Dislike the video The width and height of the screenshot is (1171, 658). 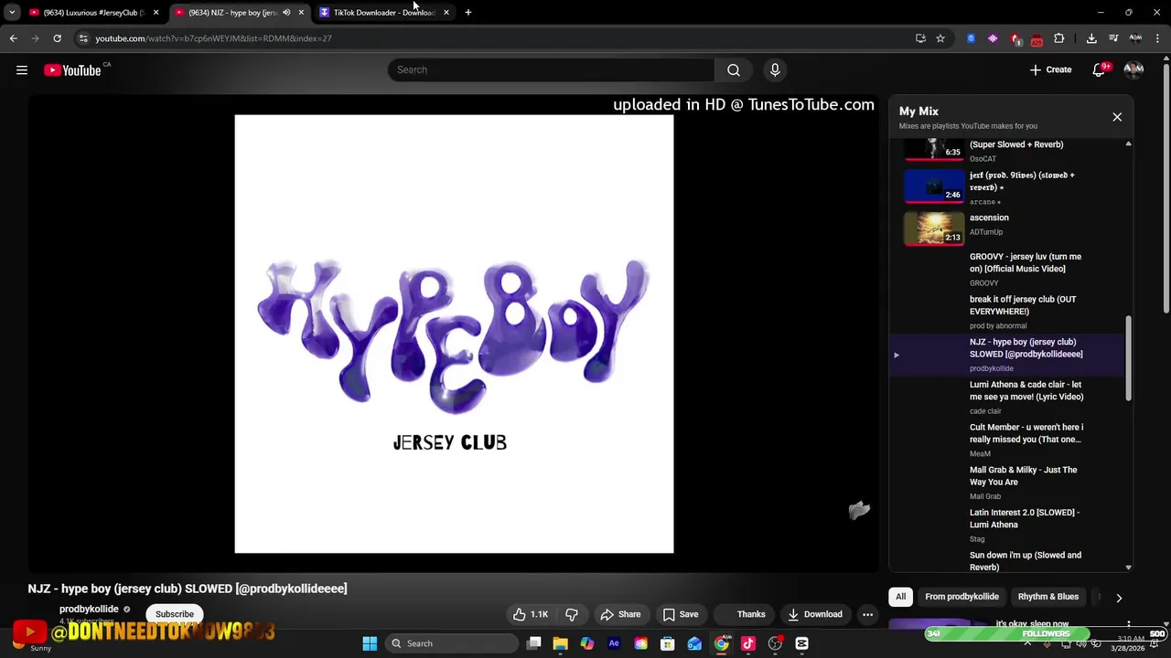click(572, 614)
